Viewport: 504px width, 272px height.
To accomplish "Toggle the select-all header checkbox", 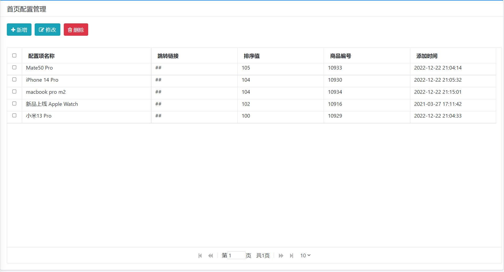I will click(14, 55).
